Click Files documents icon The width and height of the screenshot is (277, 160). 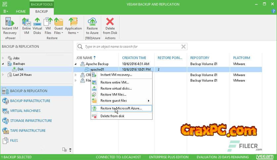coord(6,140)
